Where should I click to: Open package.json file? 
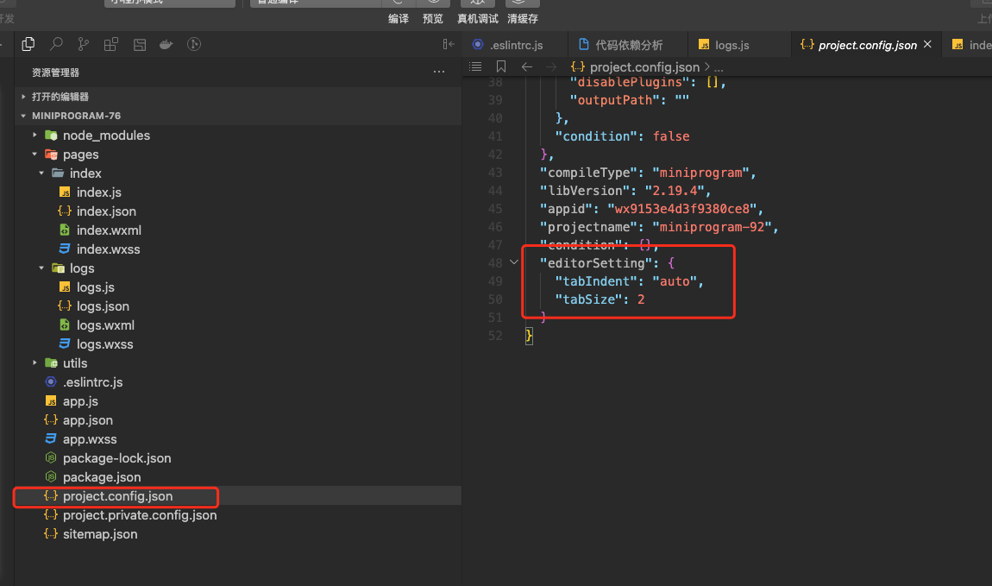(x=101, y=477)
